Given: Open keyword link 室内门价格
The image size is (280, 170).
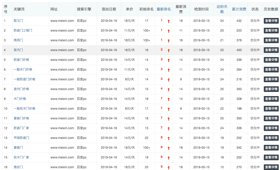Looking at the screenshot, I should click(21, 89).
